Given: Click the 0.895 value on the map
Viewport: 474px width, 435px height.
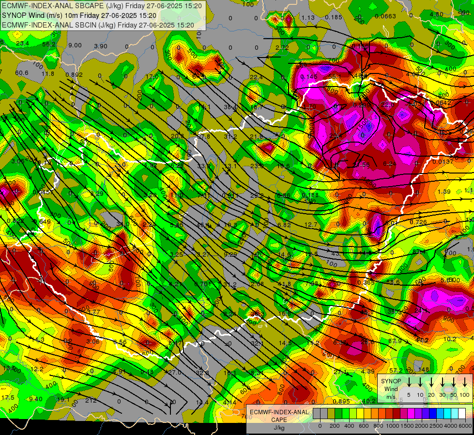Looking at the screenshot, I should click(341, 401).
